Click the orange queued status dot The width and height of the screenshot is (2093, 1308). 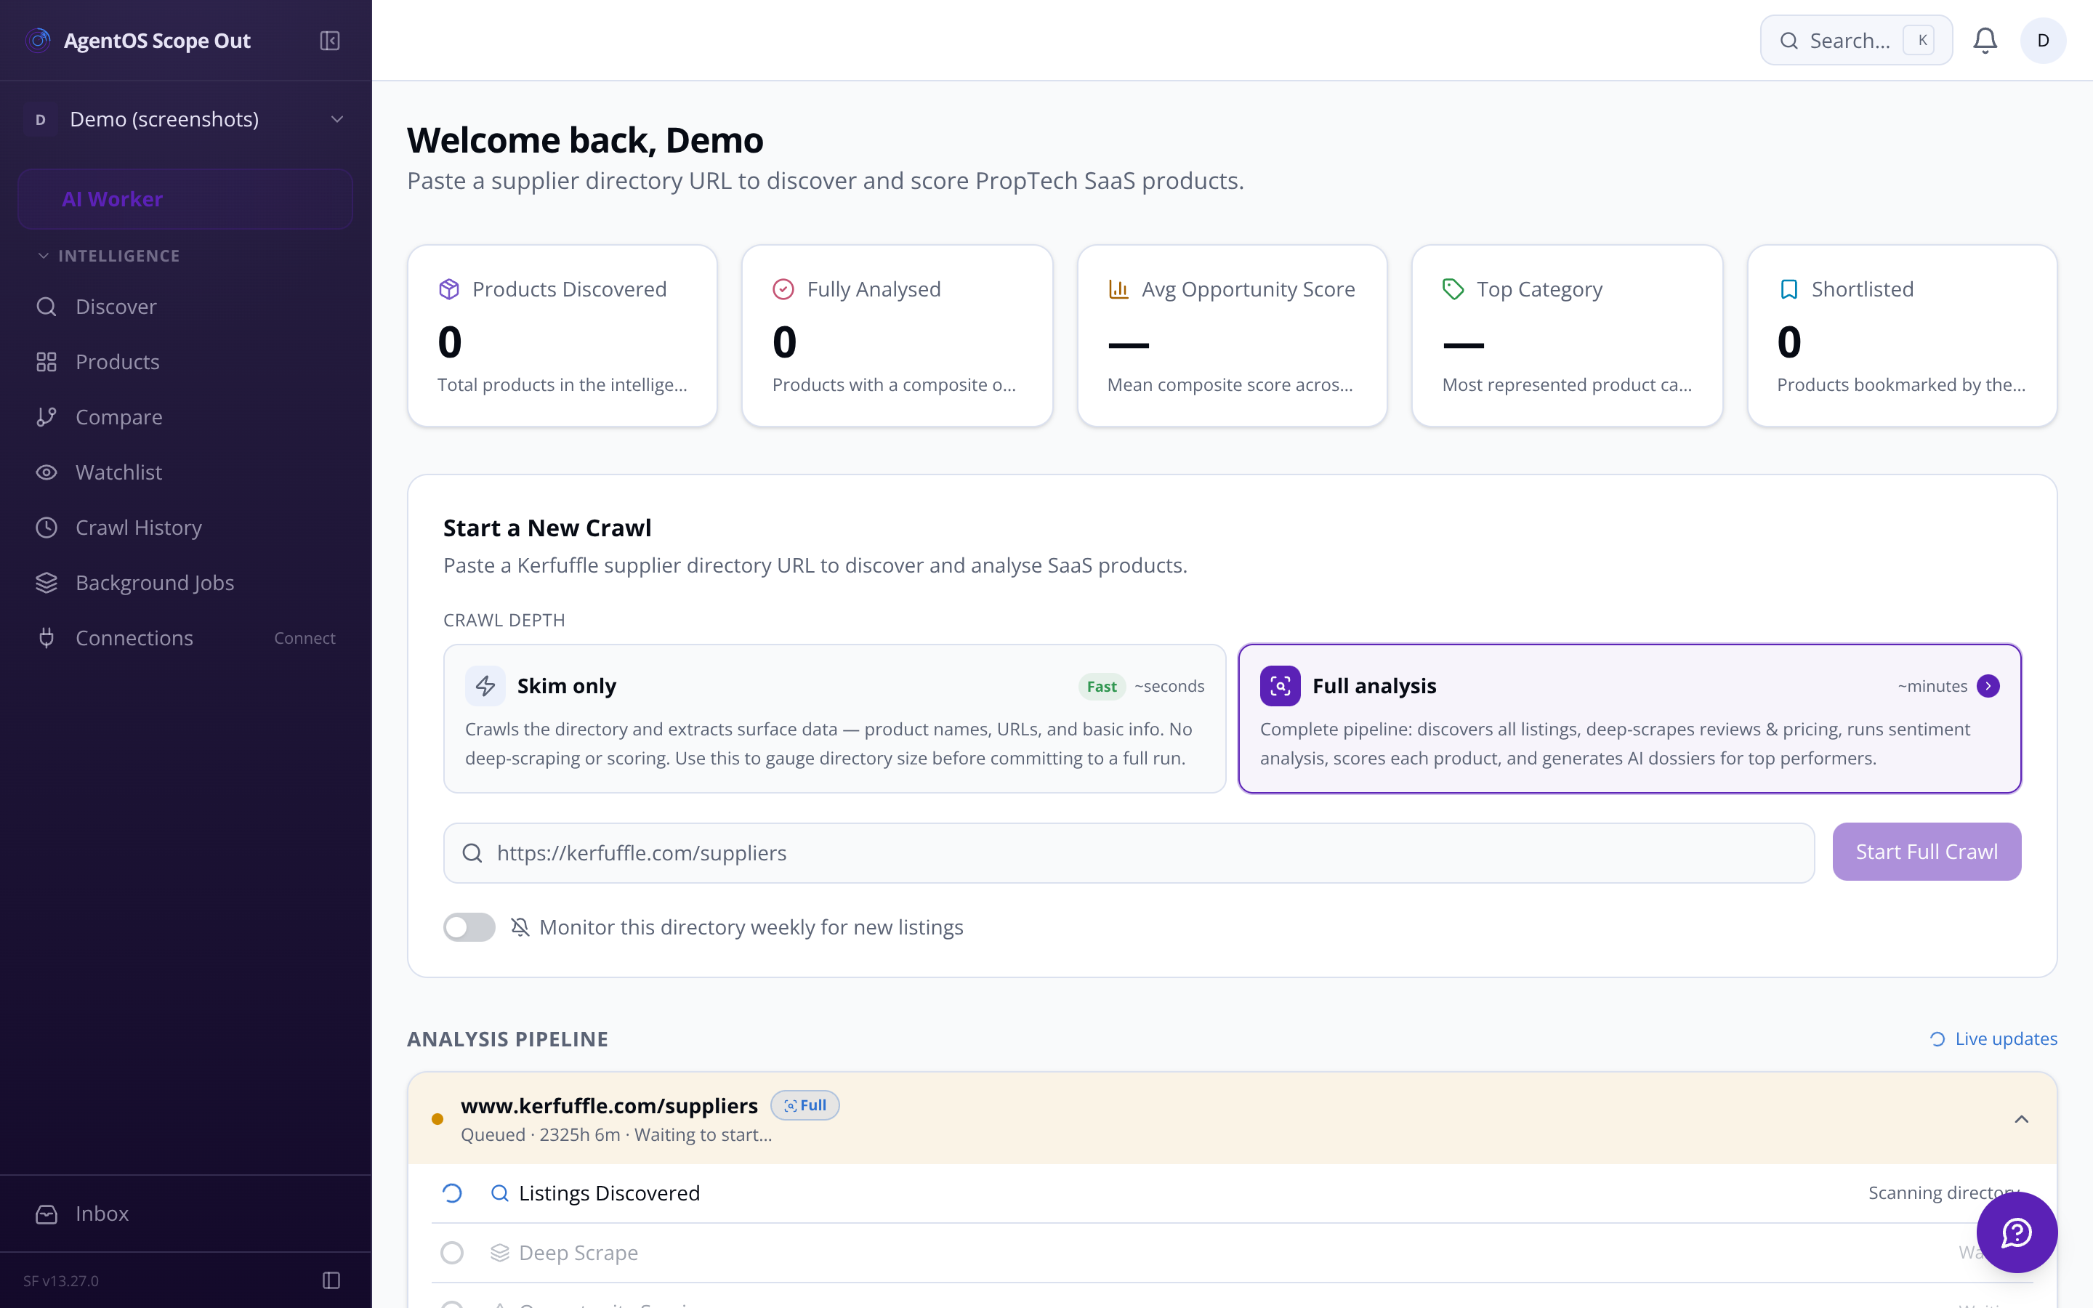click(x=437, y=1119)
